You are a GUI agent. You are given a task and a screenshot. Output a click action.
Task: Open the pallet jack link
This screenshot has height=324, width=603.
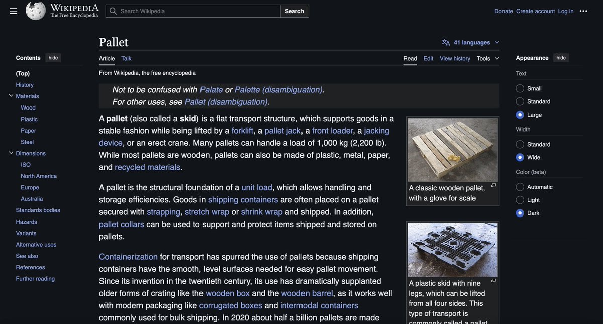click(x=282, y=131)
